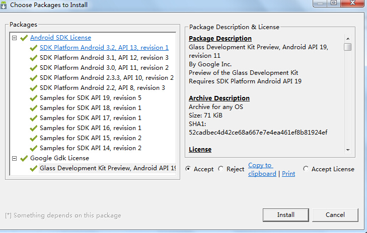Select SDK Platform Android 3.2, API 13 row
Screen dimensions: 367x233
pyautogui.click(x=104, y=48)
